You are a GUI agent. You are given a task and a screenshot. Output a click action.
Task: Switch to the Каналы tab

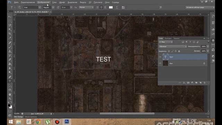(x=177, y=38)
